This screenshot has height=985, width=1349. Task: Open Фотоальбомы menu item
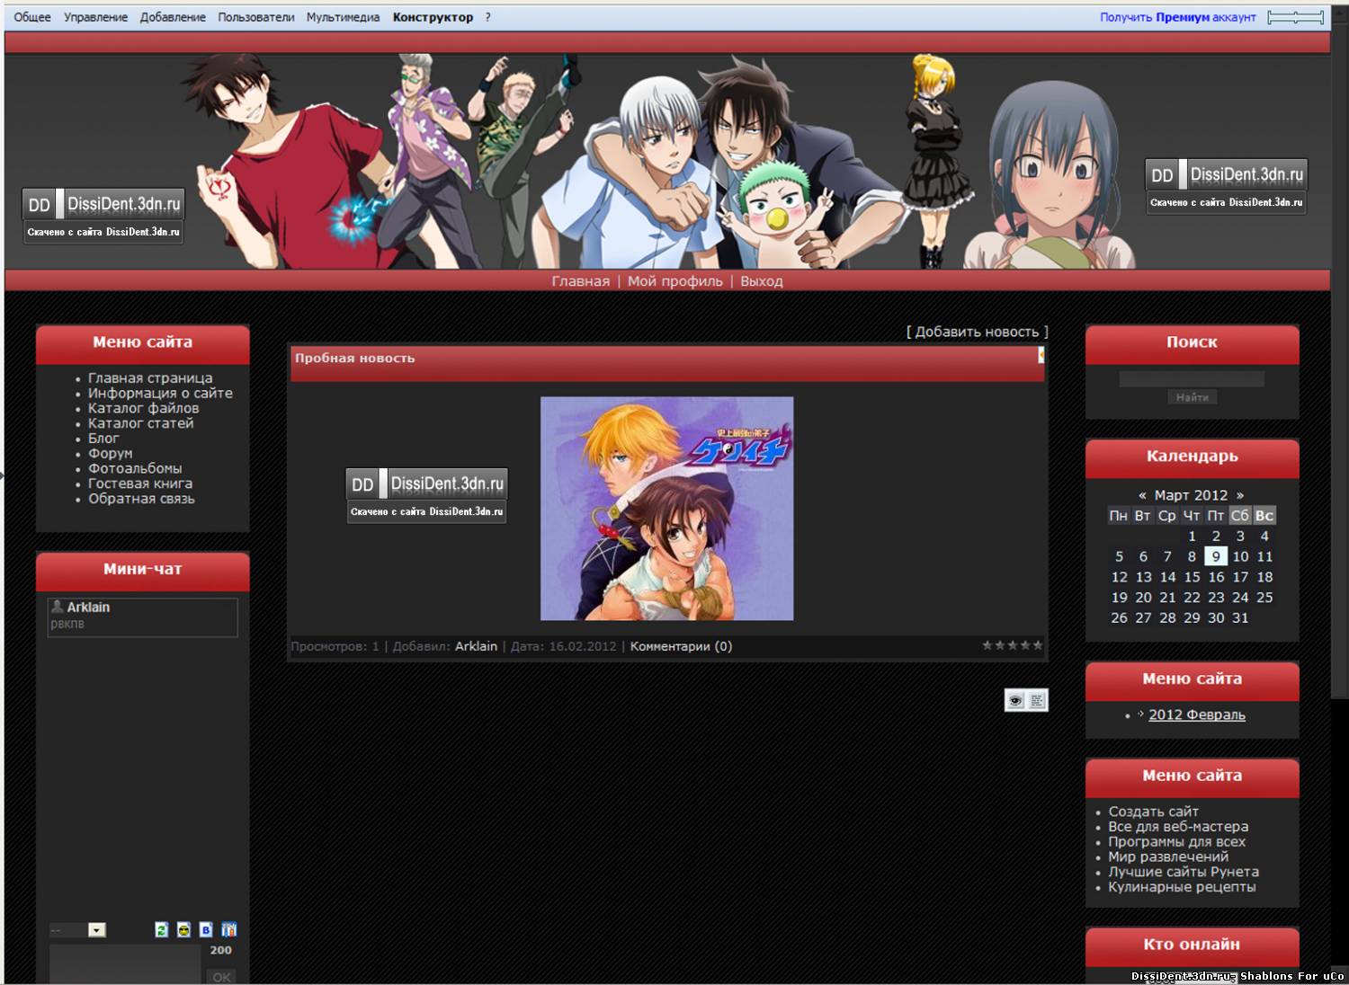click(135, 468)
